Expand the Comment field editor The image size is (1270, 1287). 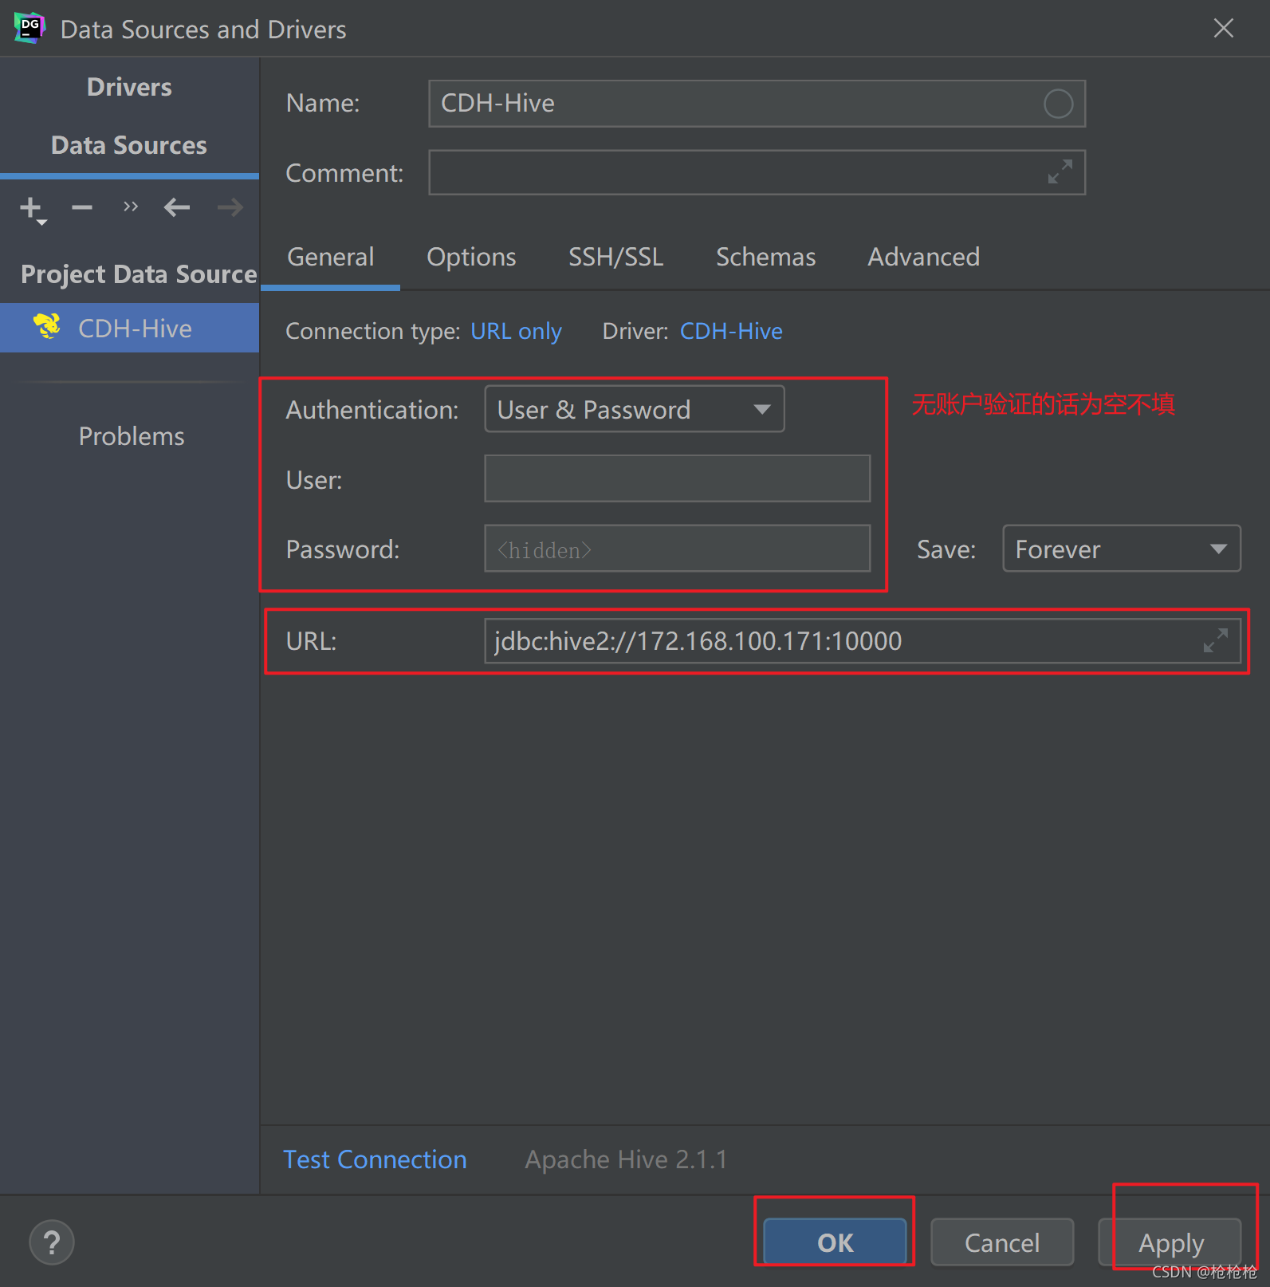click(x=1060, y=171)
